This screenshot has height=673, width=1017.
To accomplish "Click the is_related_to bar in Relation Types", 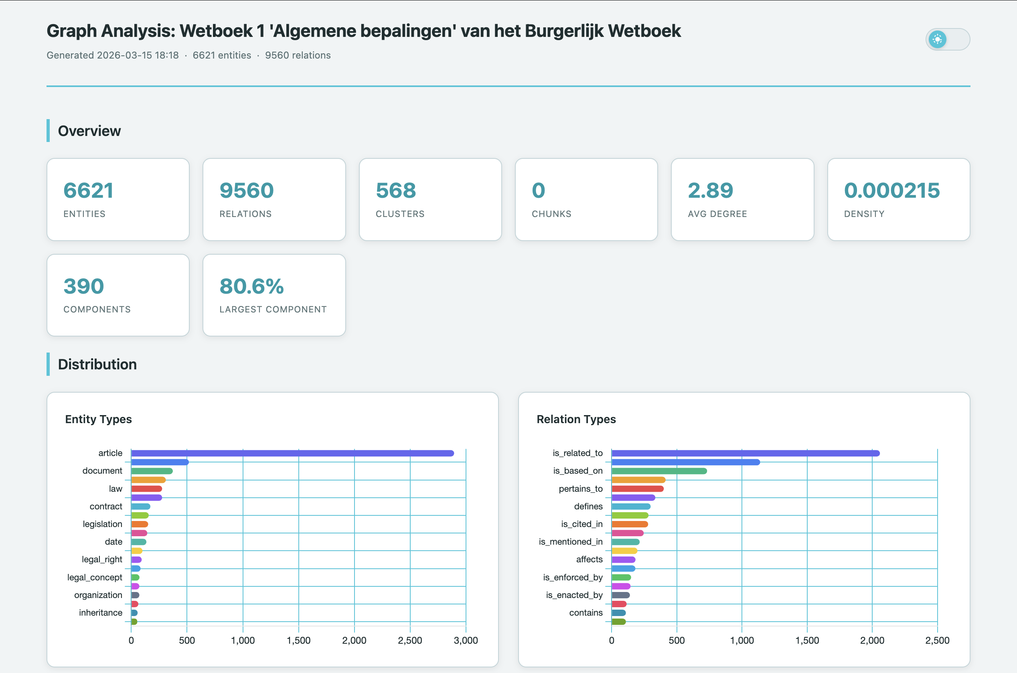I will click(745, 453).
